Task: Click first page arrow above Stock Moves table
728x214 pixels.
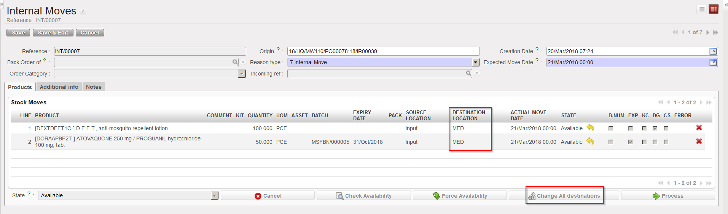Action: point(661,102)
